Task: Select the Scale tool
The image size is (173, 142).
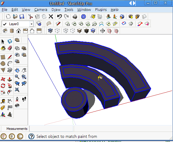Action: point(3,92)
